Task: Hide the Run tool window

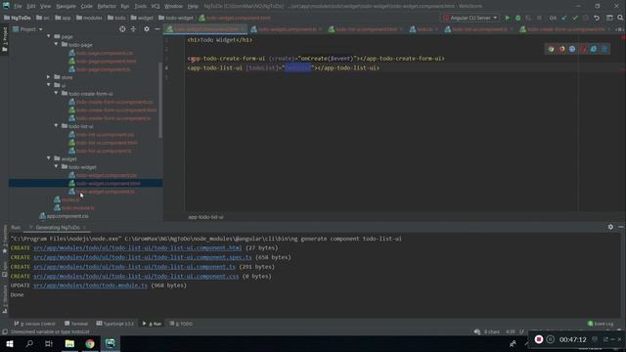Action: click(x=621, y=227)
